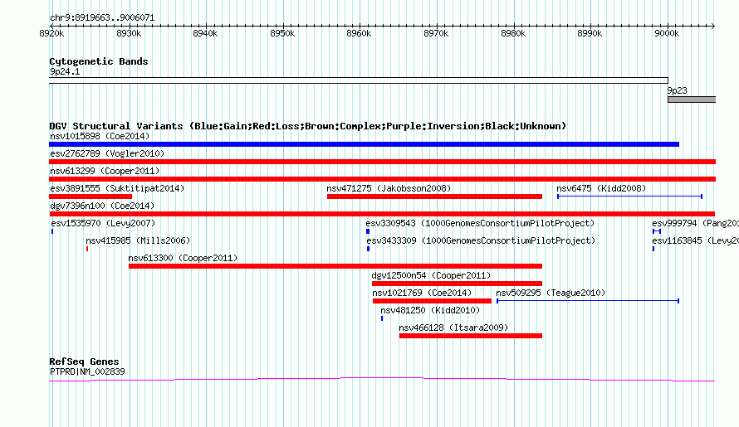Click the red nsv466128 loss bar
Image resolution: width=739 pixels, height=427 pixels.
(x=470, y=336)
